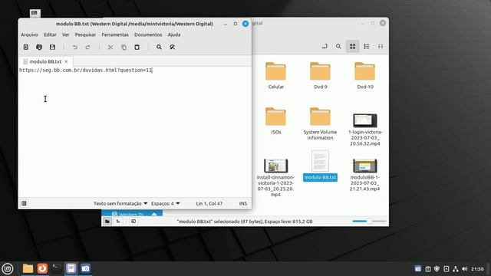Click the Lin 1, Col 47 position indicator

(x=209, y=203)
